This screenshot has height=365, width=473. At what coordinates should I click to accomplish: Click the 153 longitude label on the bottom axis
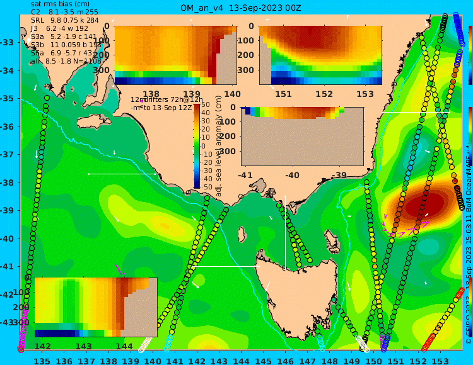point(440,361)
